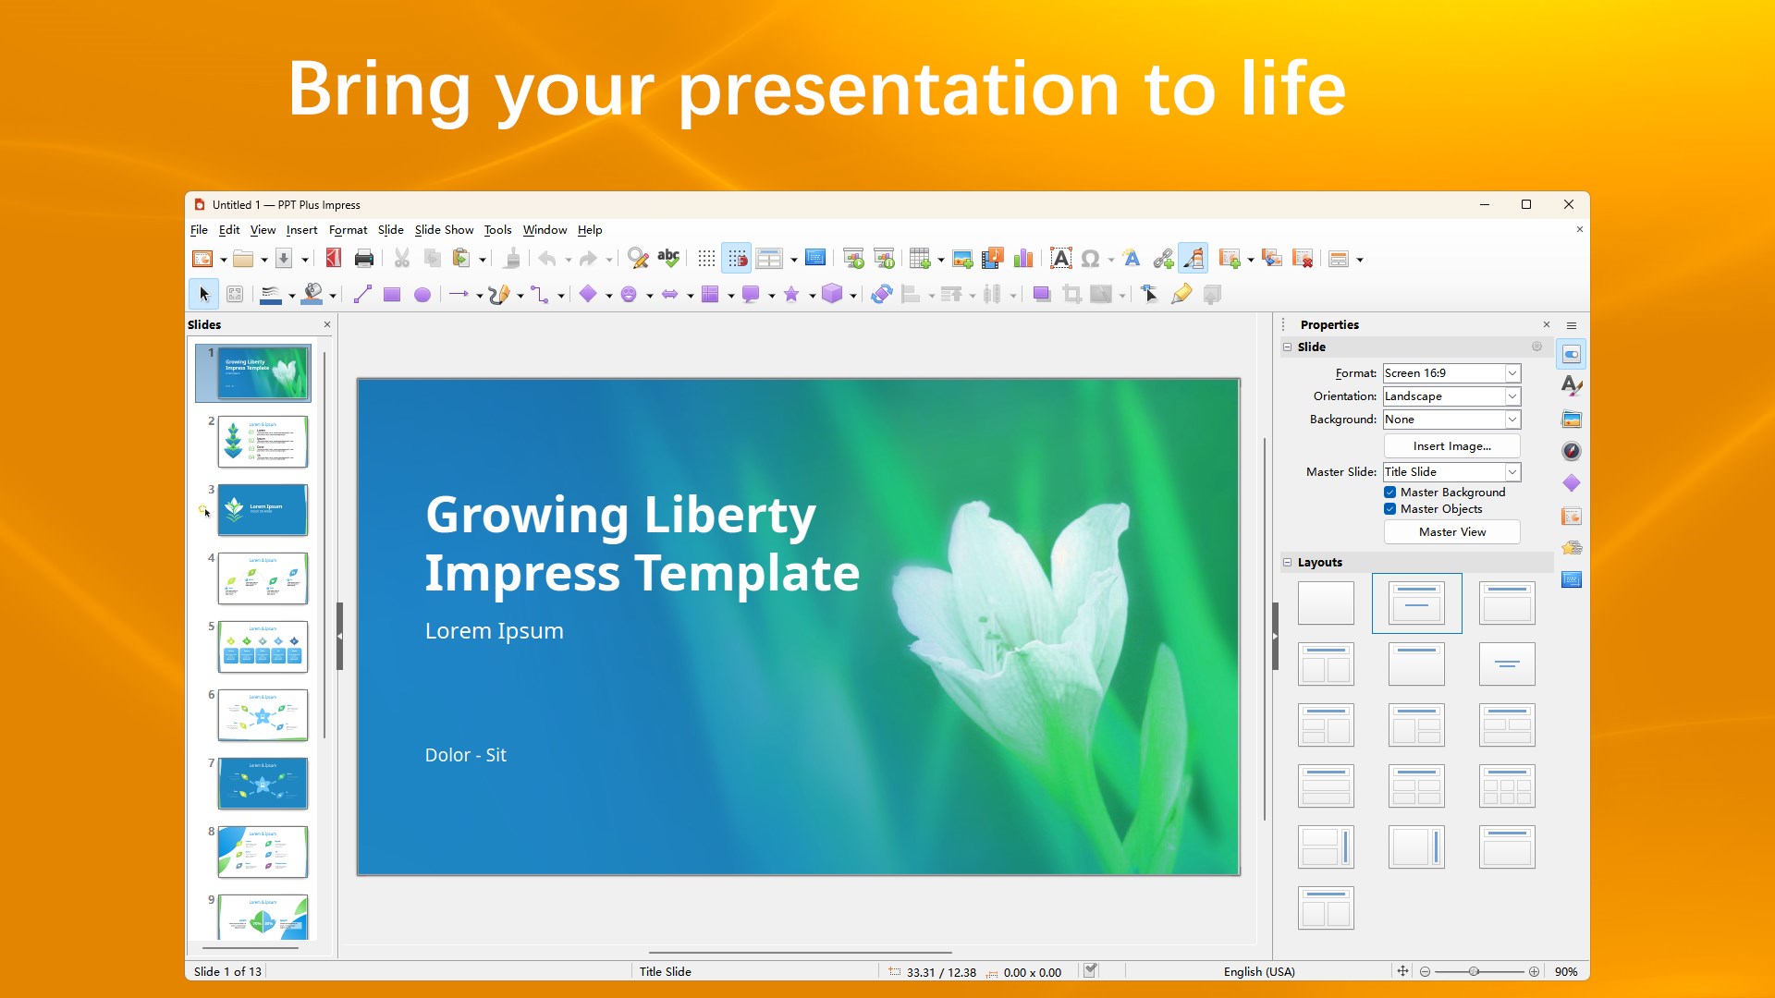The height and width of the screenshot is (998, 1775).
Task: Open the Slide Show menu
Action: [444, 230]
